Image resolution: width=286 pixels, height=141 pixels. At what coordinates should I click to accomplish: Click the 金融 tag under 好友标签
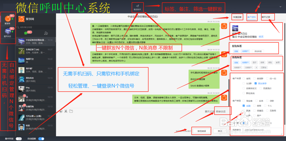coord(236,51)
